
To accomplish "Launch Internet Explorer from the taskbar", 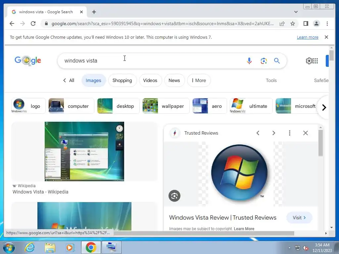I will [29, 247].
